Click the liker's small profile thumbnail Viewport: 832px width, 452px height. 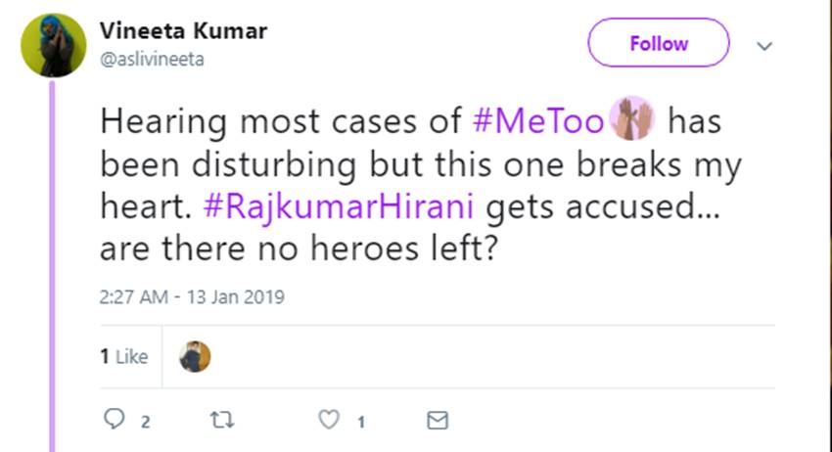coord(195,357)
